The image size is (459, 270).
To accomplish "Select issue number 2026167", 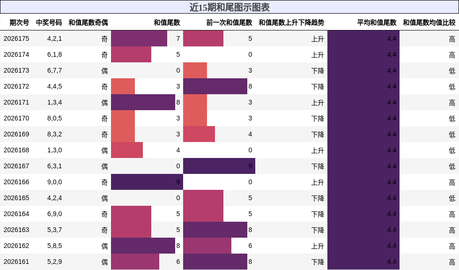I will tap(16, 166).
